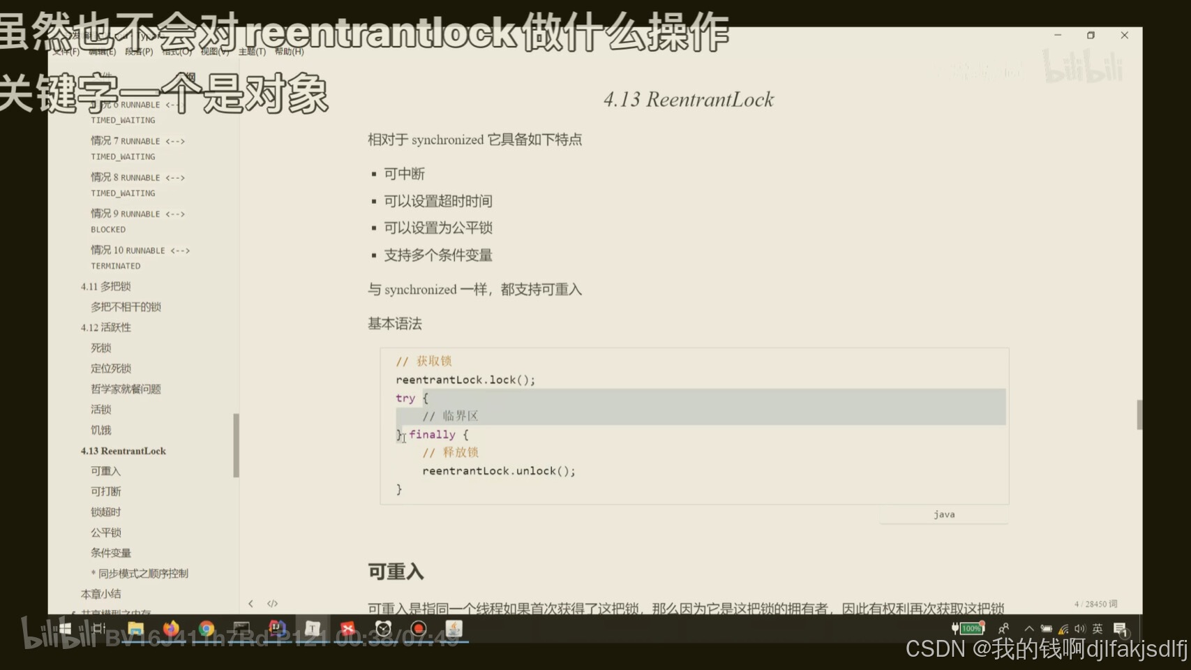Place cursor on reentrantLock.unlock(); code line
Viewport: 1191px width, 670px height.
(499, 471)
